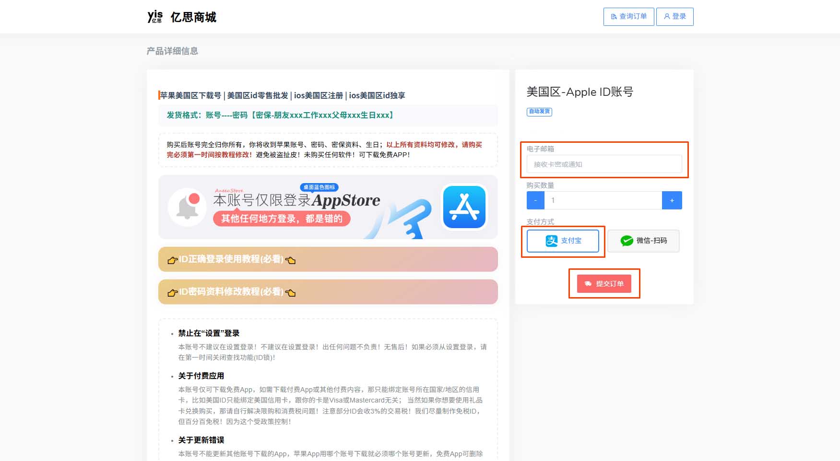Click the minus button to decrease quantity
The image size is (840, 461).
pos(535,200)
